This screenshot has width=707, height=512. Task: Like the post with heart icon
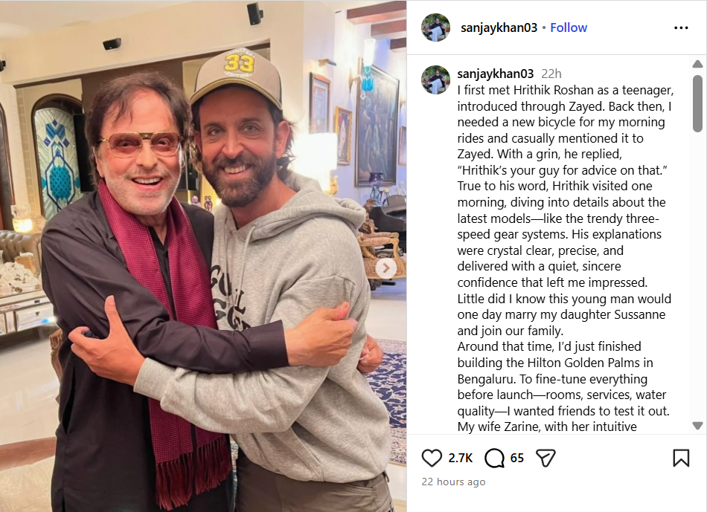[x=432, y=458]
